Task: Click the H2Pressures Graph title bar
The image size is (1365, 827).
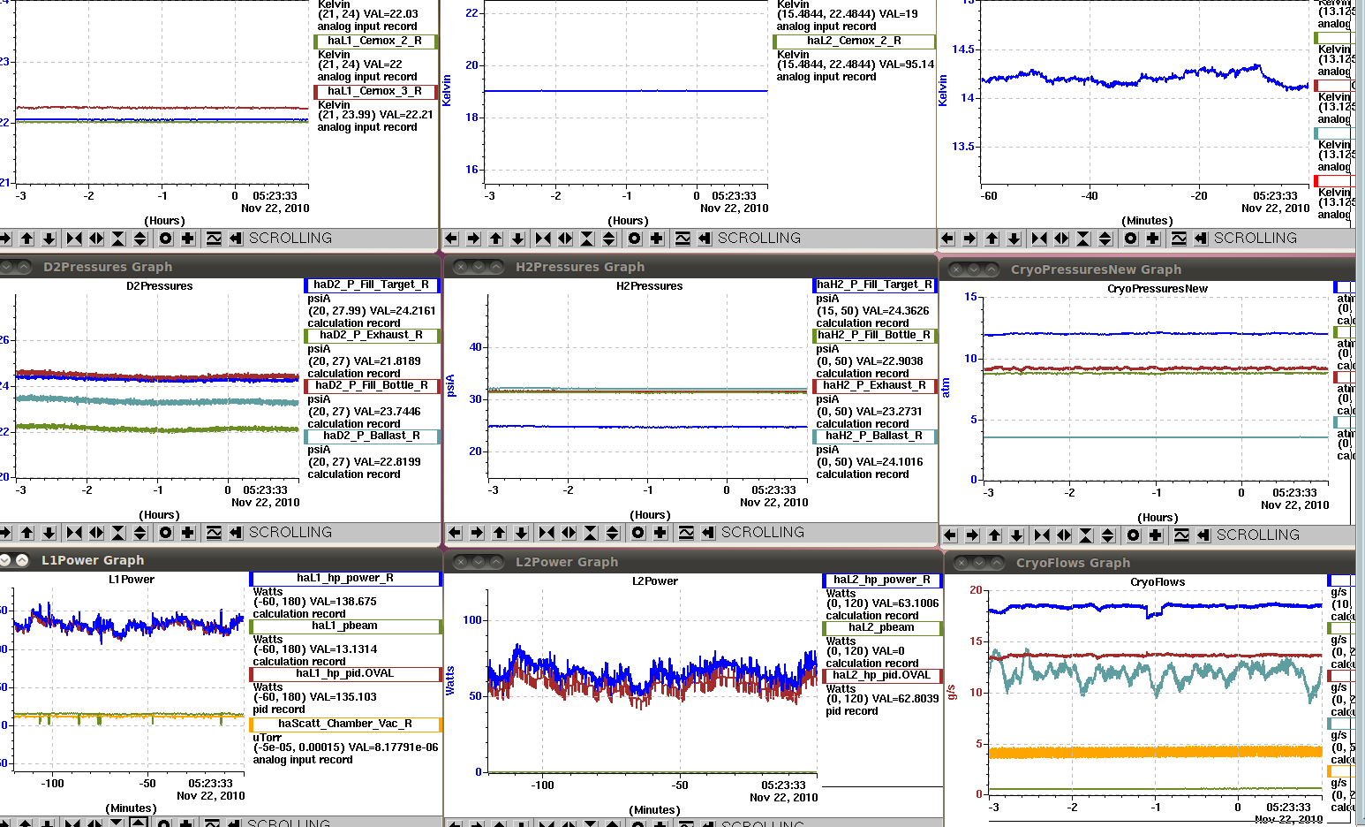Action: tap(691, 266)
